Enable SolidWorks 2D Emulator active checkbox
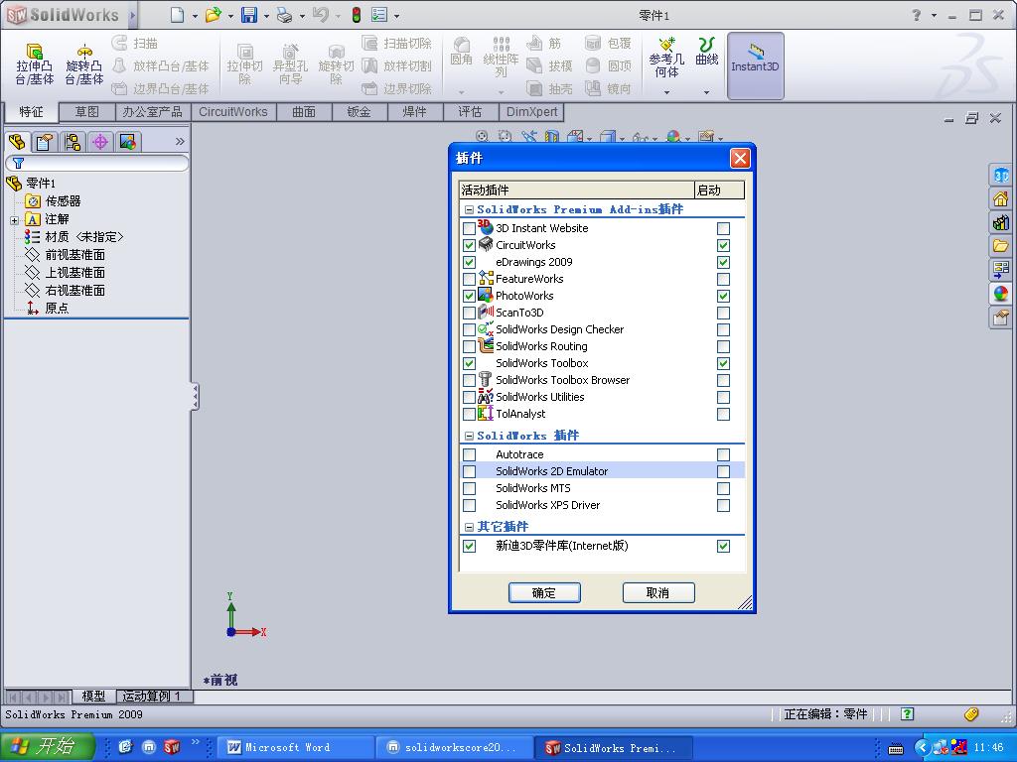 pyautogui.click(x=470, y=471)
